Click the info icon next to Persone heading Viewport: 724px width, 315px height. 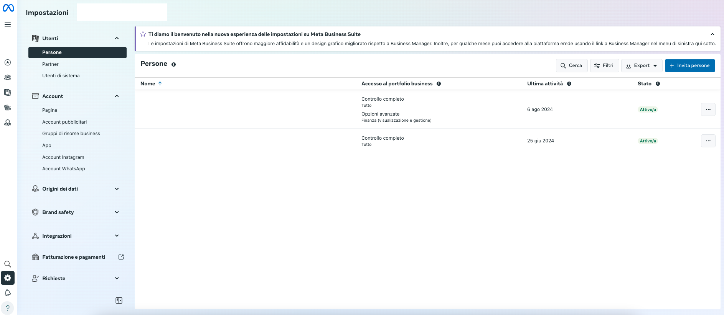click(x=173, y=65)
